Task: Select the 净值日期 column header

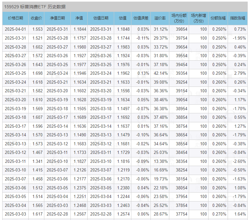Action: [57, 18]
